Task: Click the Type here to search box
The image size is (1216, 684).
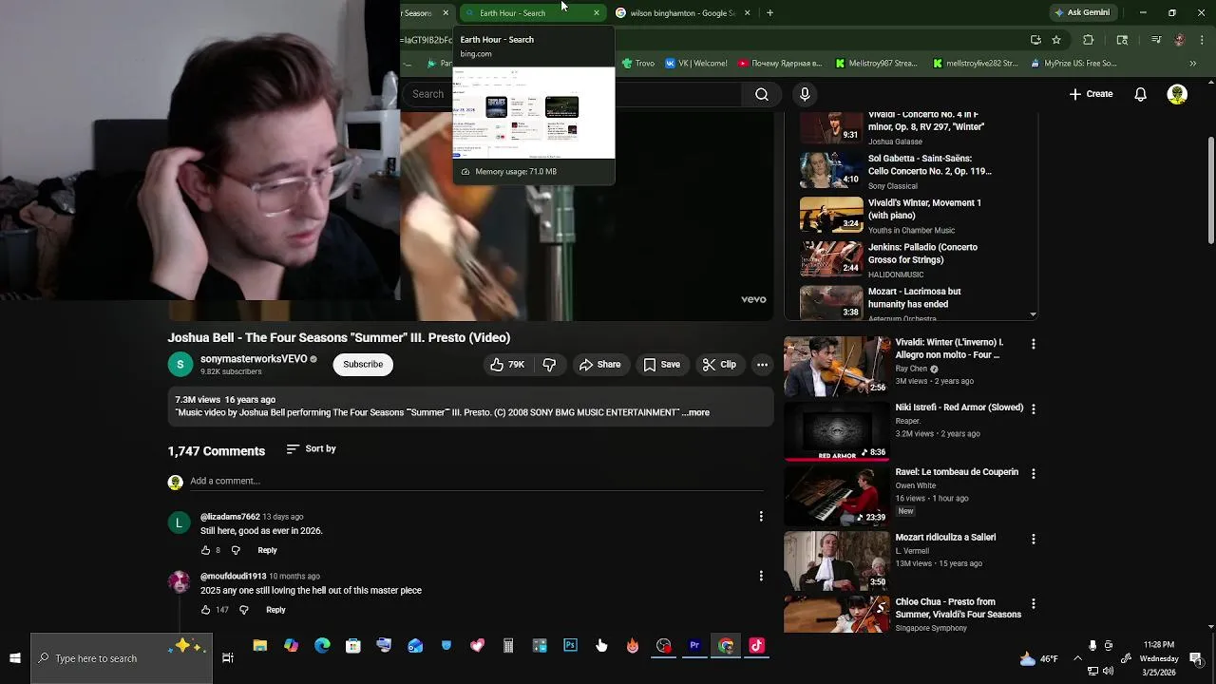Action: coord(122,658)
